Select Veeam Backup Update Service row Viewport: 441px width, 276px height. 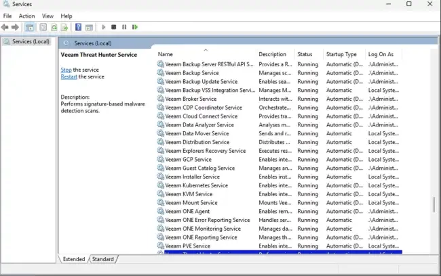point(279,81)
